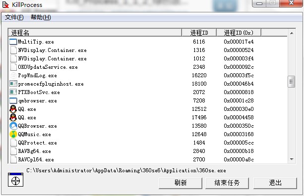Open the 文件(F) menu
This screenshot has height=196, width=304.
[x=14, y=17]
